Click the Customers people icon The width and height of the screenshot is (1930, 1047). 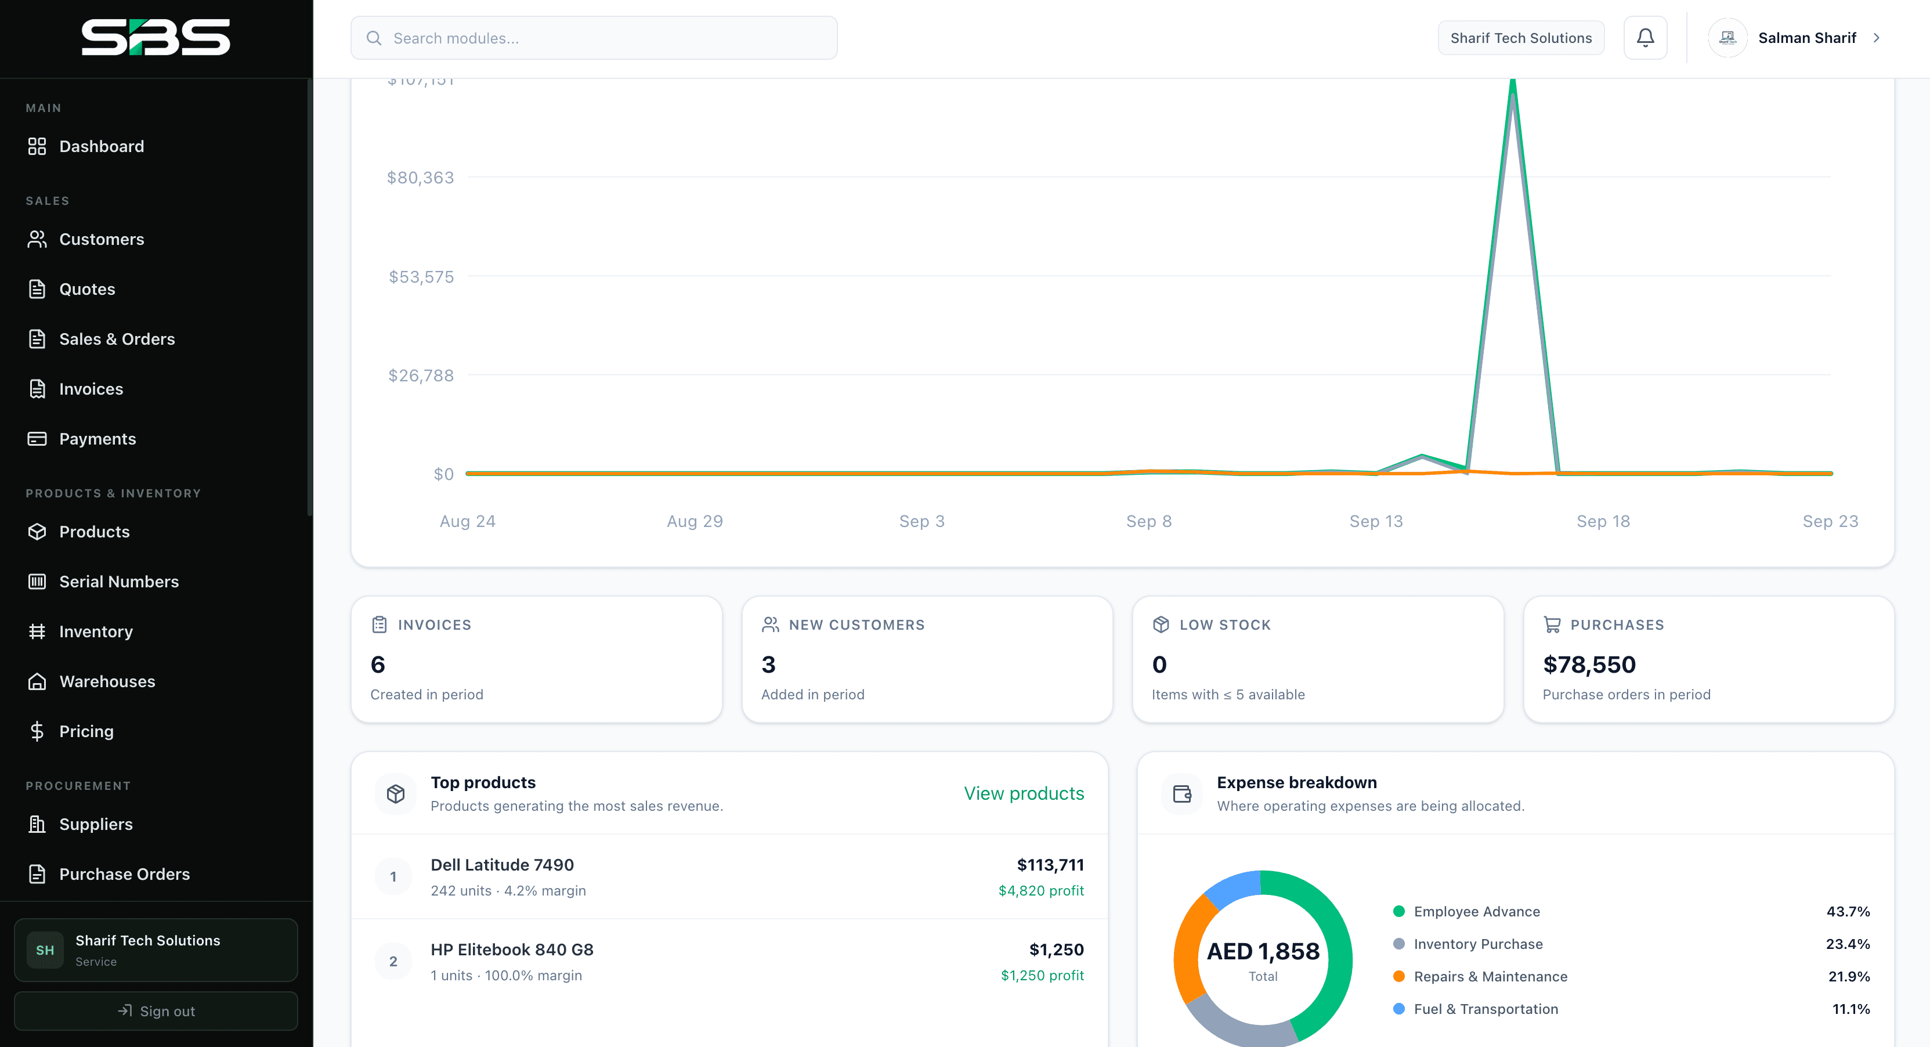37,239
